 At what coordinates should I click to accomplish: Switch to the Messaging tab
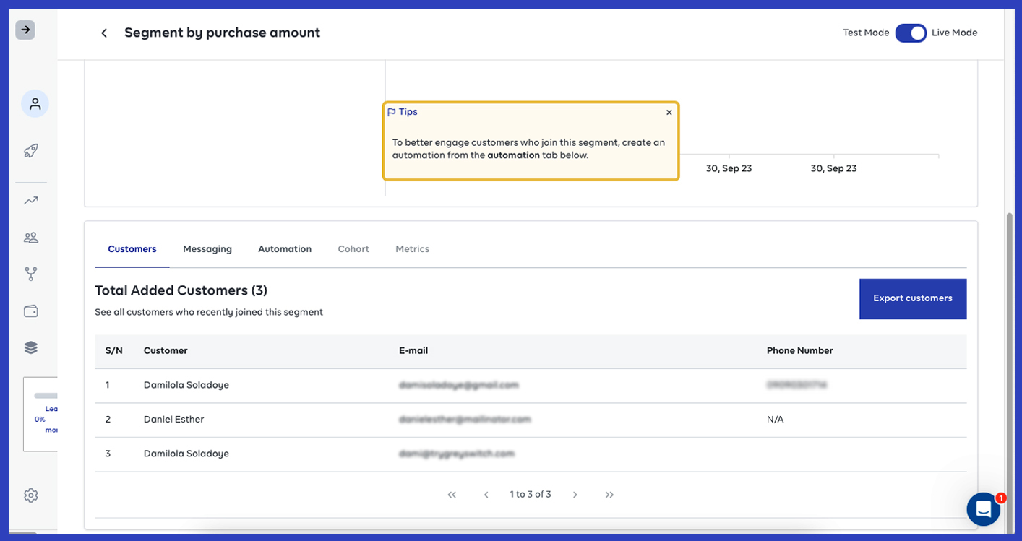tap(207, 249)
